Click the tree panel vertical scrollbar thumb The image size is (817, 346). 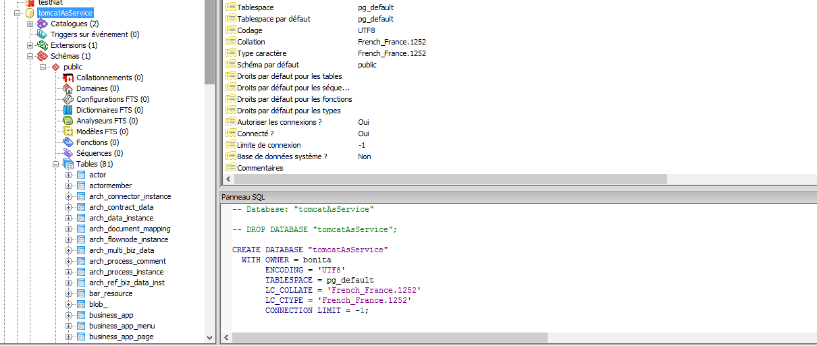point(209,42)
